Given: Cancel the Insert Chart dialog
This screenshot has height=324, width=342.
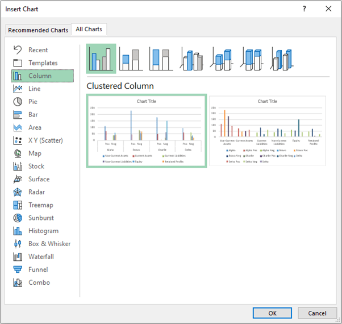Looking at the screenshot, I should 317,313.
